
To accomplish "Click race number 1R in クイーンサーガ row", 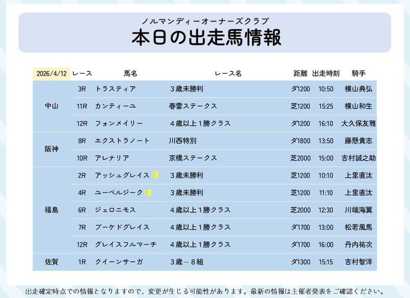I will (82, 262).
